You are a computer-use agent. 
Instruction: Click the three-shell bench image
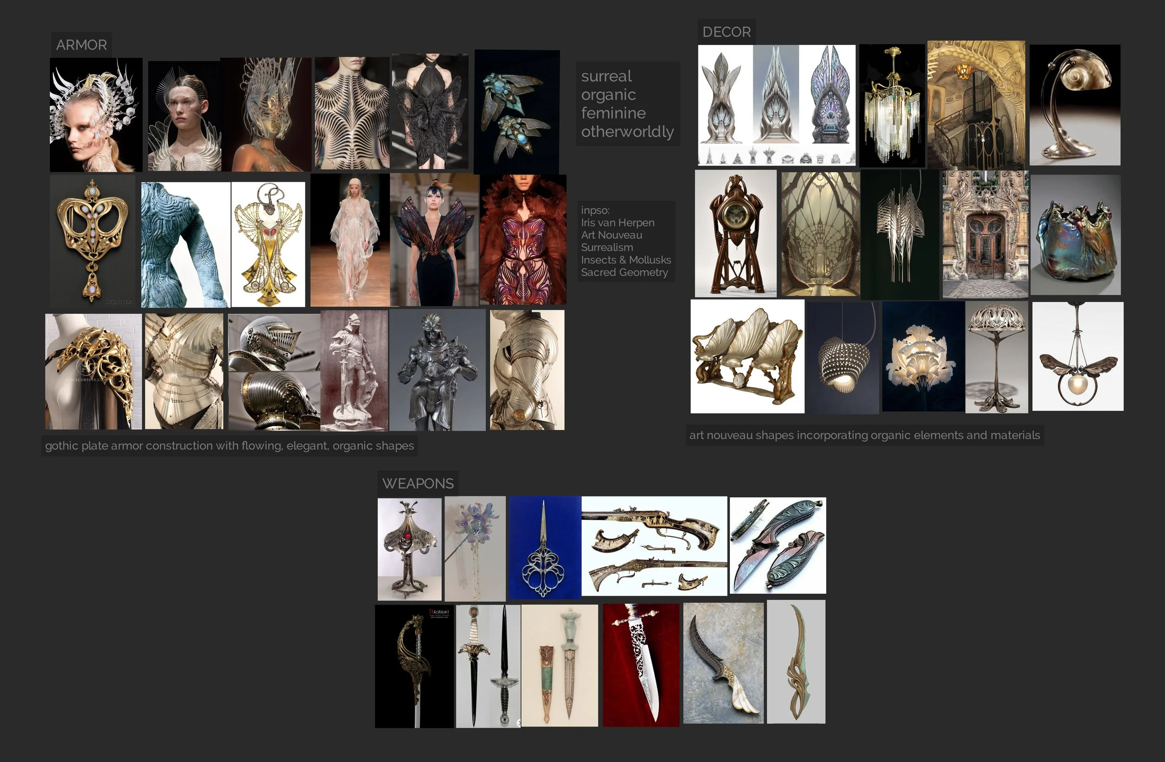coord(747,356)
